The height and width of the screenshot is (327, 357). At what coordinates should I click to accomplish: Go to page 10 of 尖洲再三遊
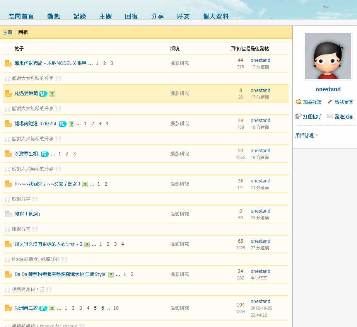[x=116, y=308]
